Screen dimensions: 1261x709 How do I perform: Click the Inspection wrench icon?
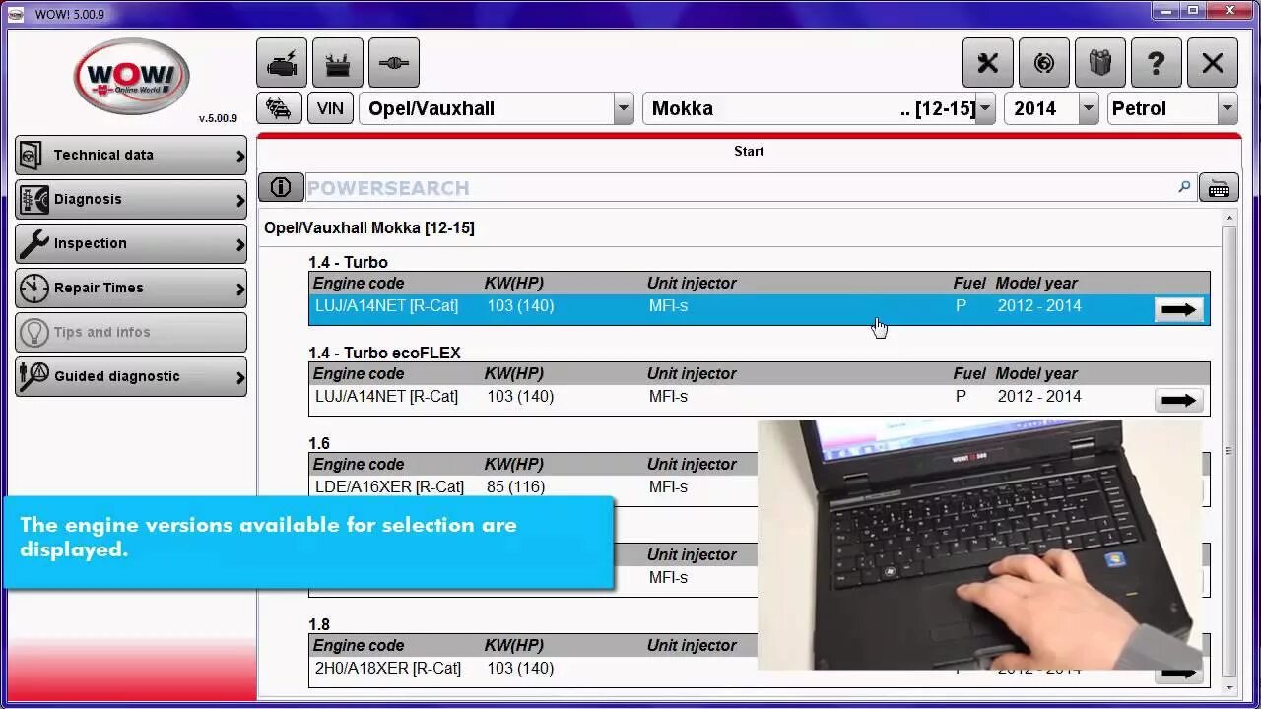pos(33,243)
